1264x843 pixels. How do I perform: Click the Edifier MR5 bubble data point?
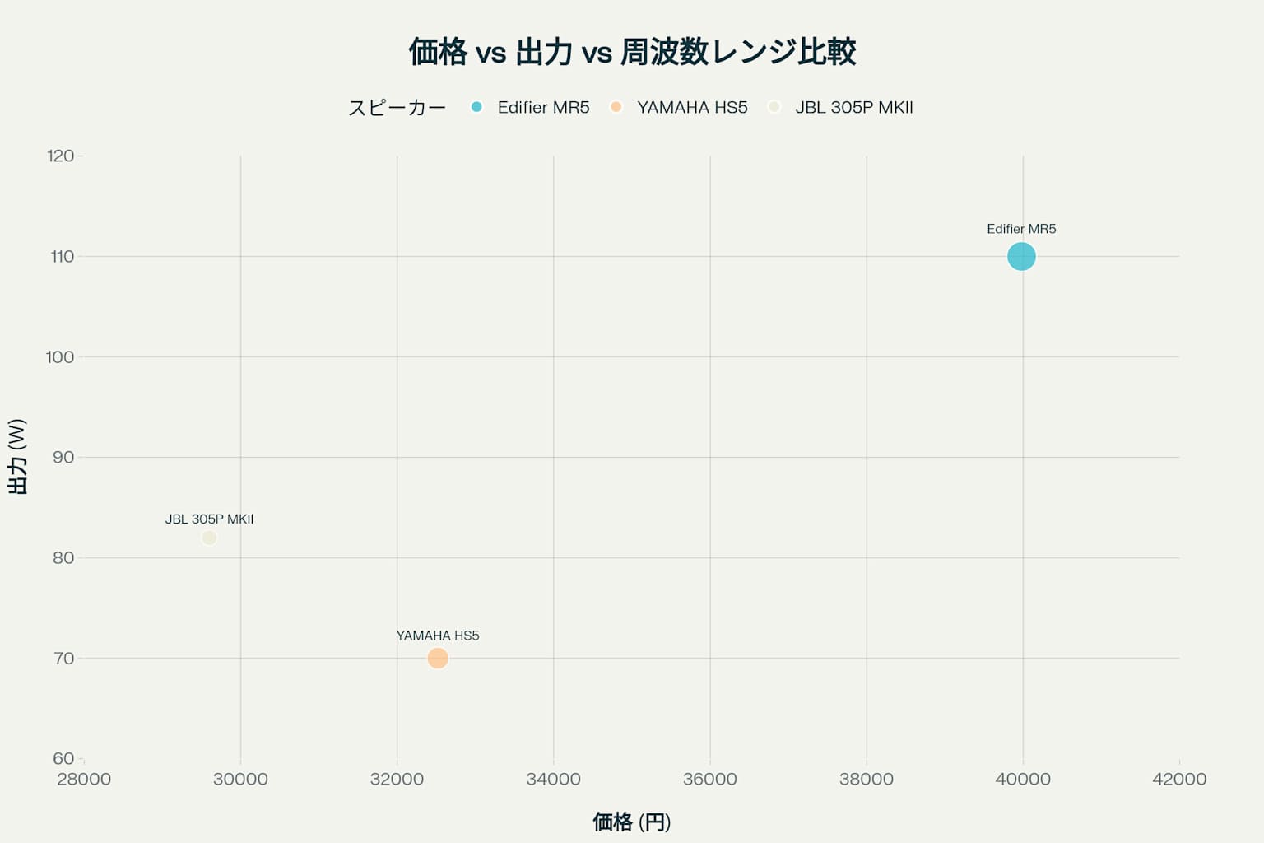click(x=1021, y=256)
